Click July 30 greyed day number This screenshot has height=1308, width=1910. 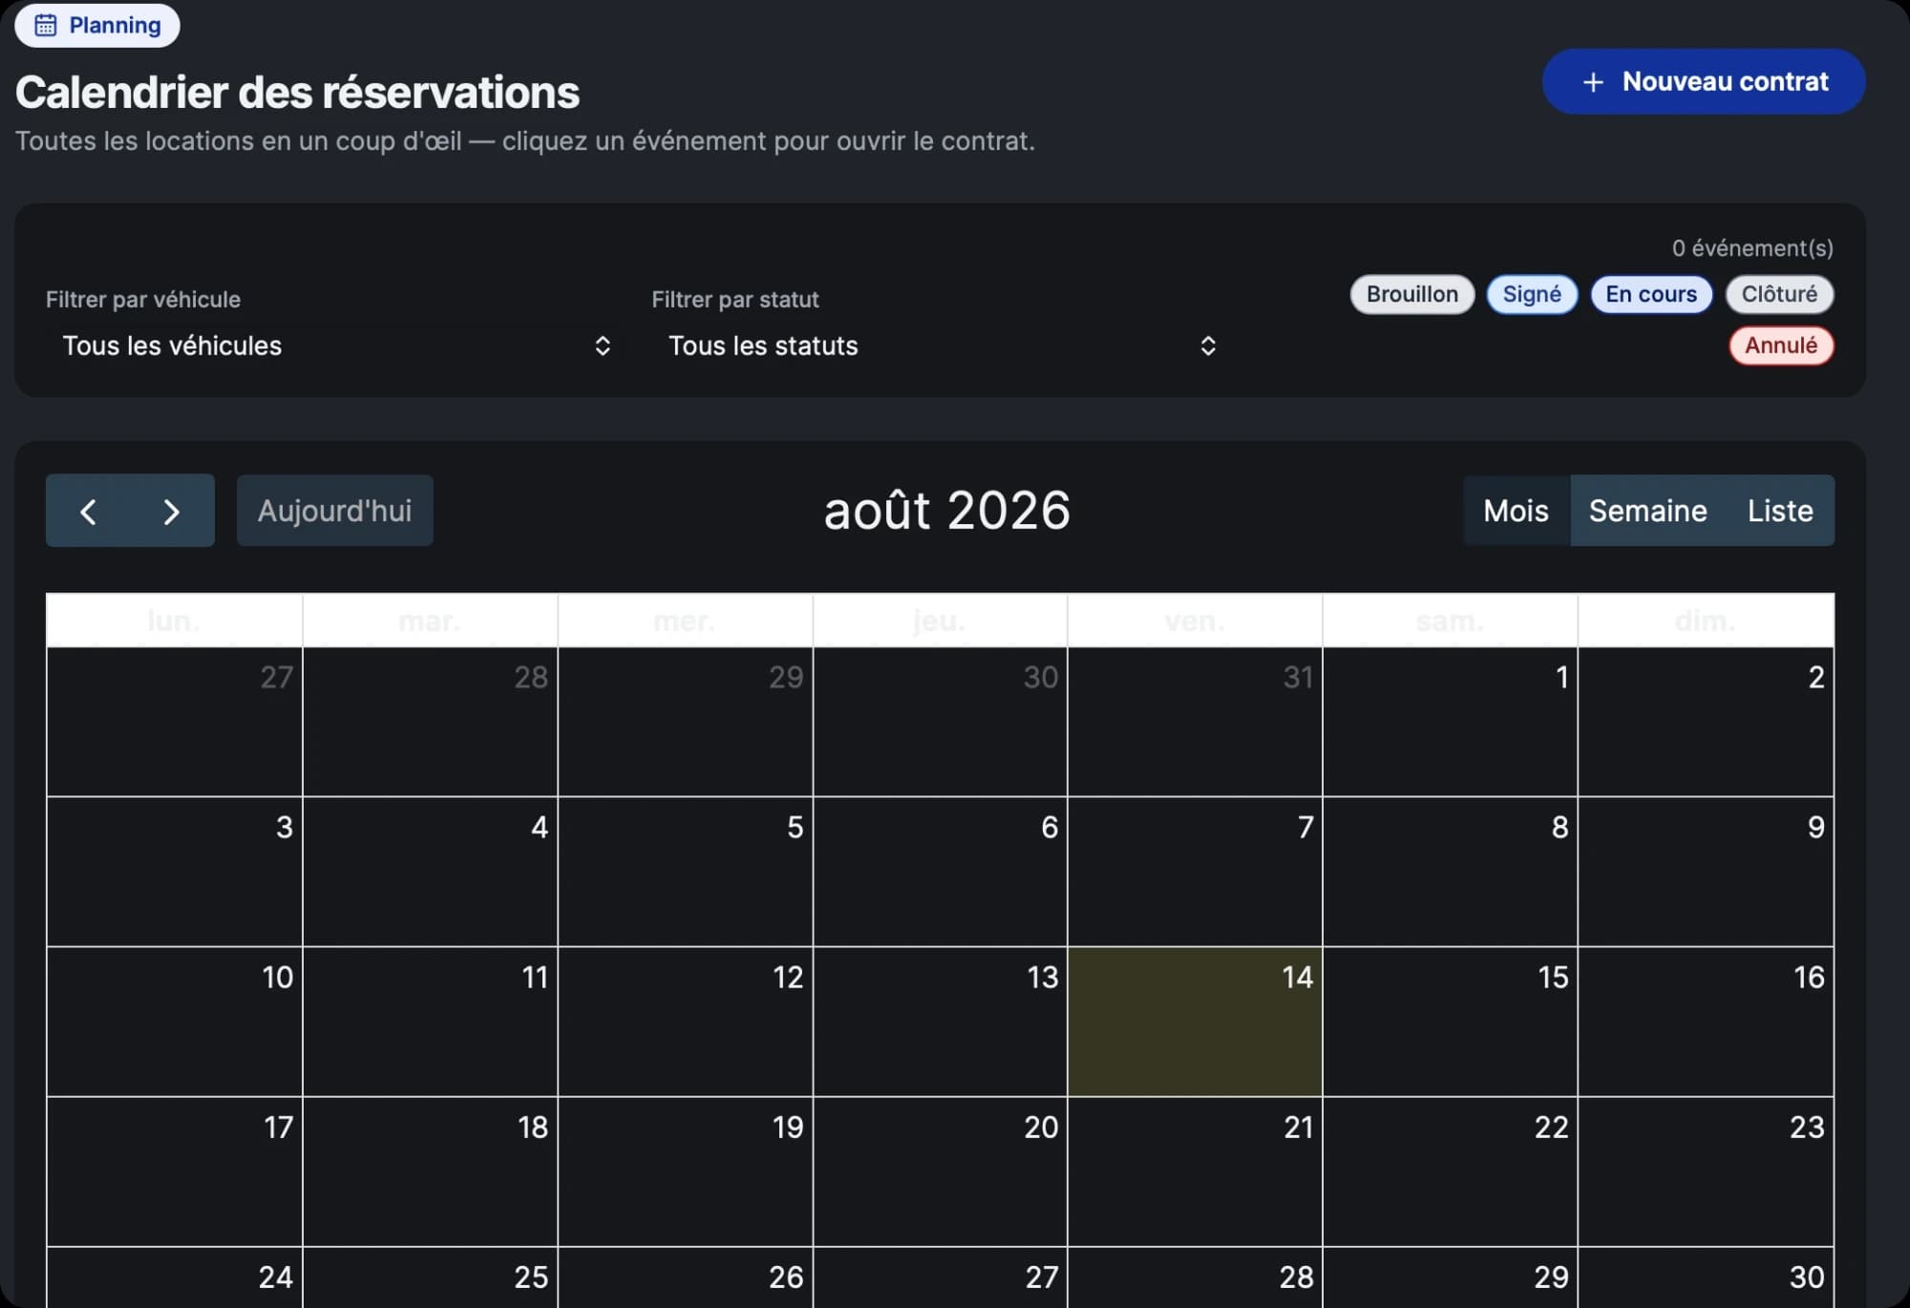point(1041,677)
